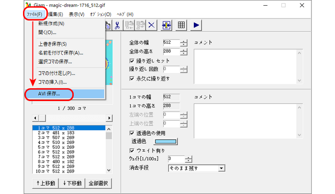This screenshot has height=194, width=335.
Task: Click the 透過色 light blue color swatch
Action: click(166, 142)
